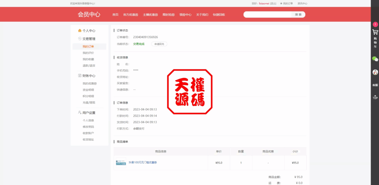Click the 交易管理 section icon
379x185 pixels.
(x=80, y=38)
